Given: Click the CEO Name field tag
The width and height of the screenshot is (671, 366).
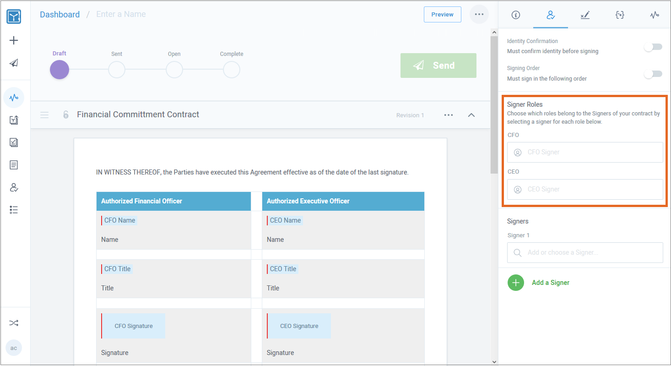Looking at the screenshot, I should tap(285, 220).
